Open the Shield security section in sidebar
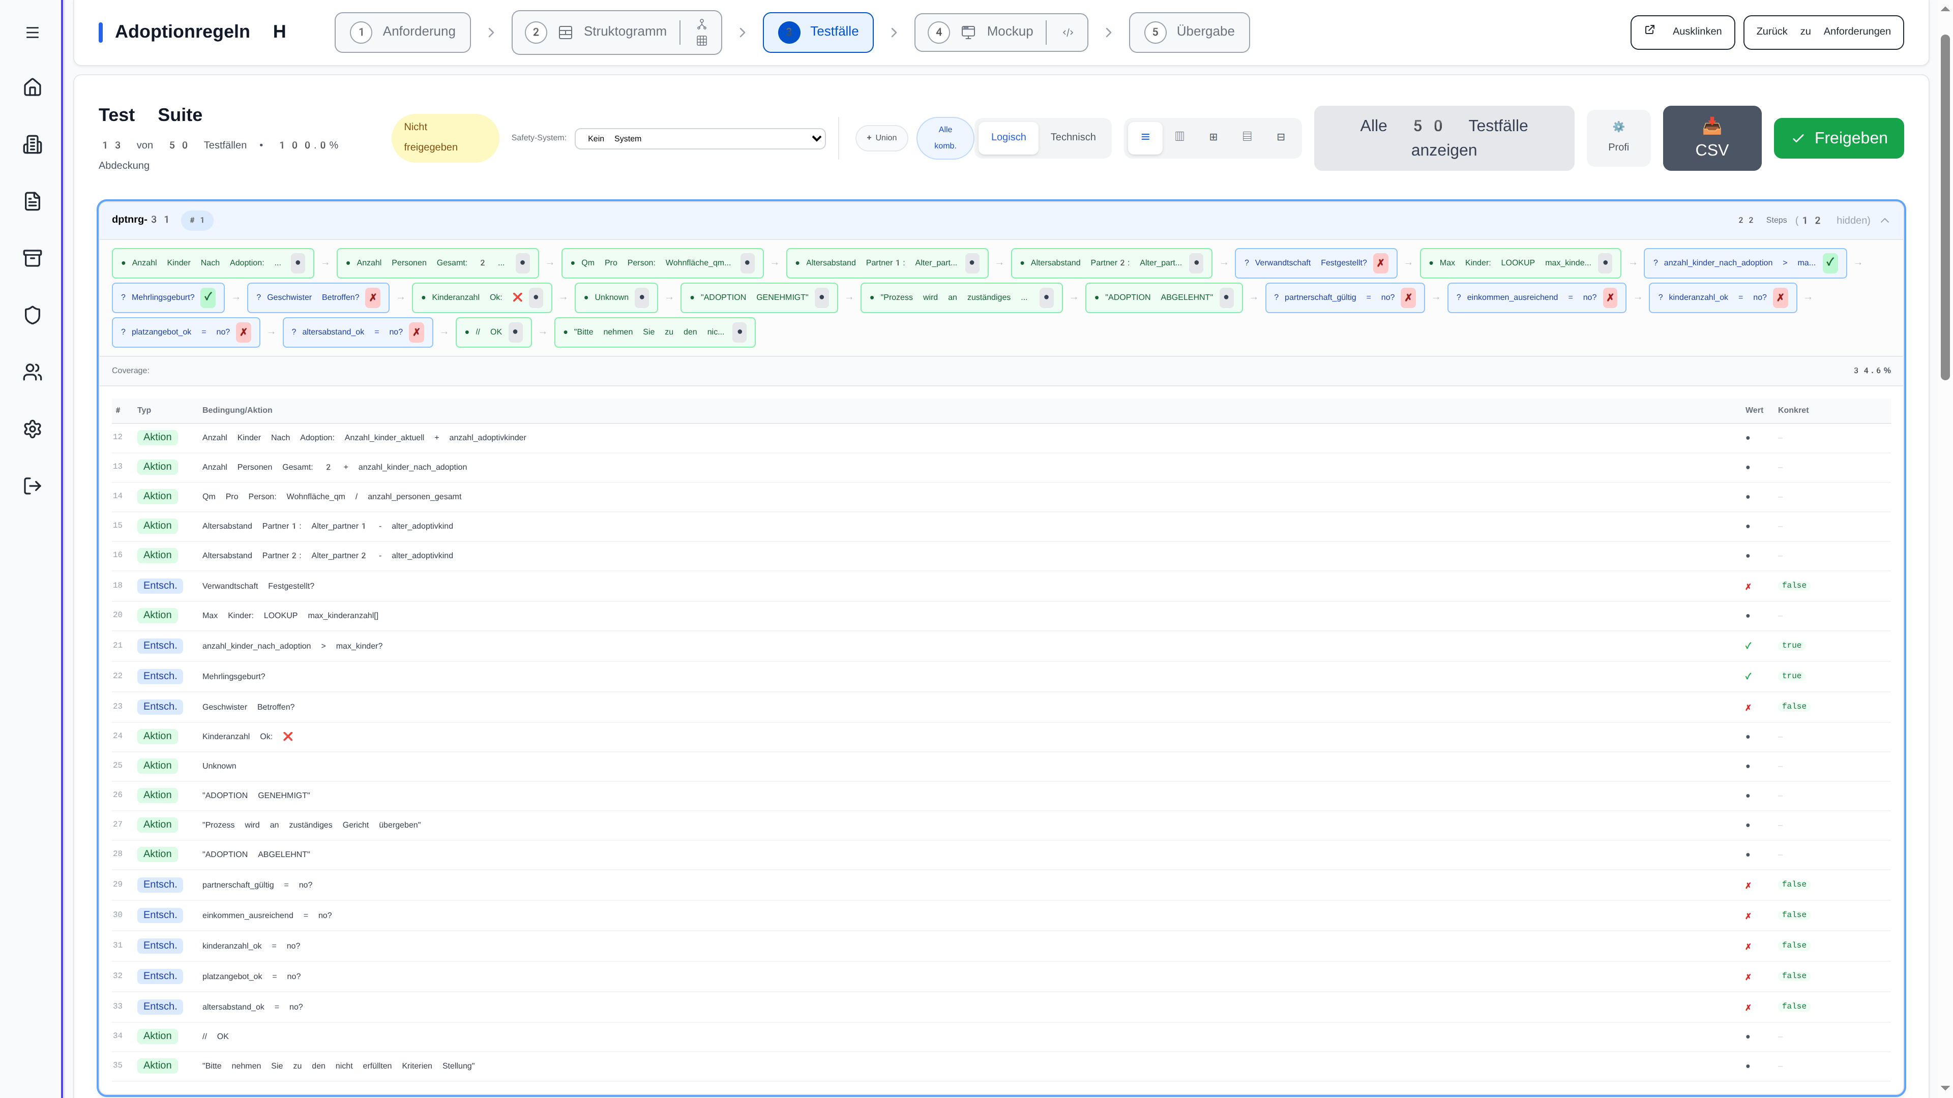The image size is (1953, 1098). click(33, 315)
